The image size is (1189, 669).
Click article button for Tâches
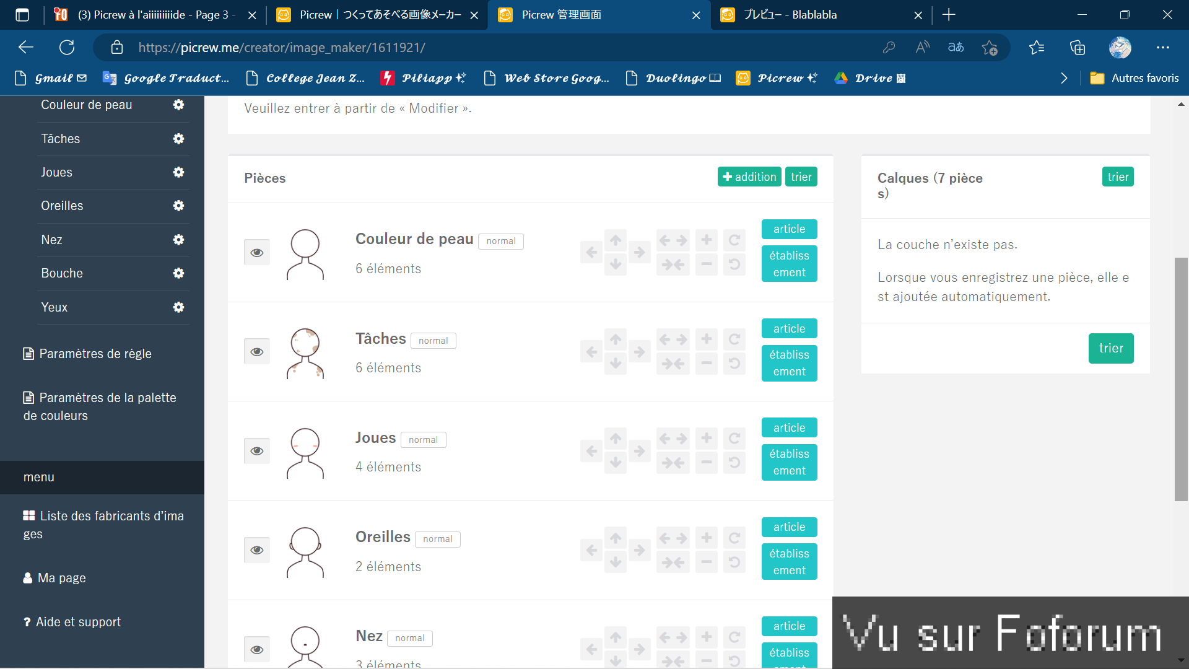click(x=789, y=328)
